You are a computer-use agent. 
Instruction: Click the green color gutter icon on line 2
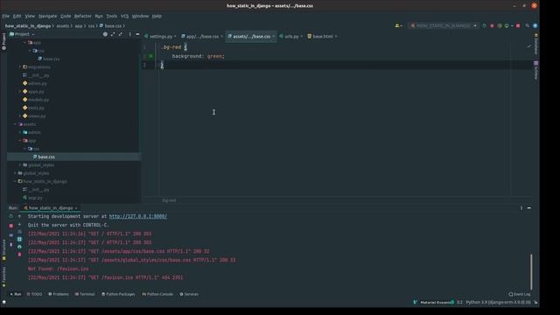[x=150, y=56]
